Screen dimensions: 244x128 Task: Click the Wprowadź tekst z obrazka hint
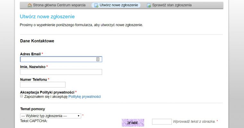pyautogui.click(x=194, y=122)
